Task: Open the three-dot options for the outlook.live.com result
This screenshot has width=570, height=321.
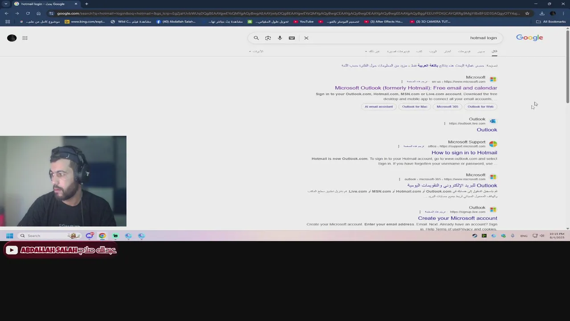Action: (444, 123)
